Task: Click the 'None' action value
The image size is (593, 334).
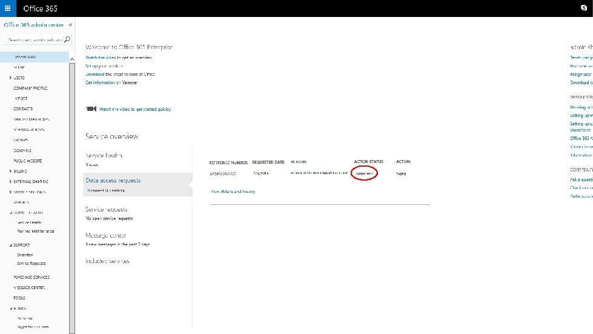Action: click(x=401, y=173)
